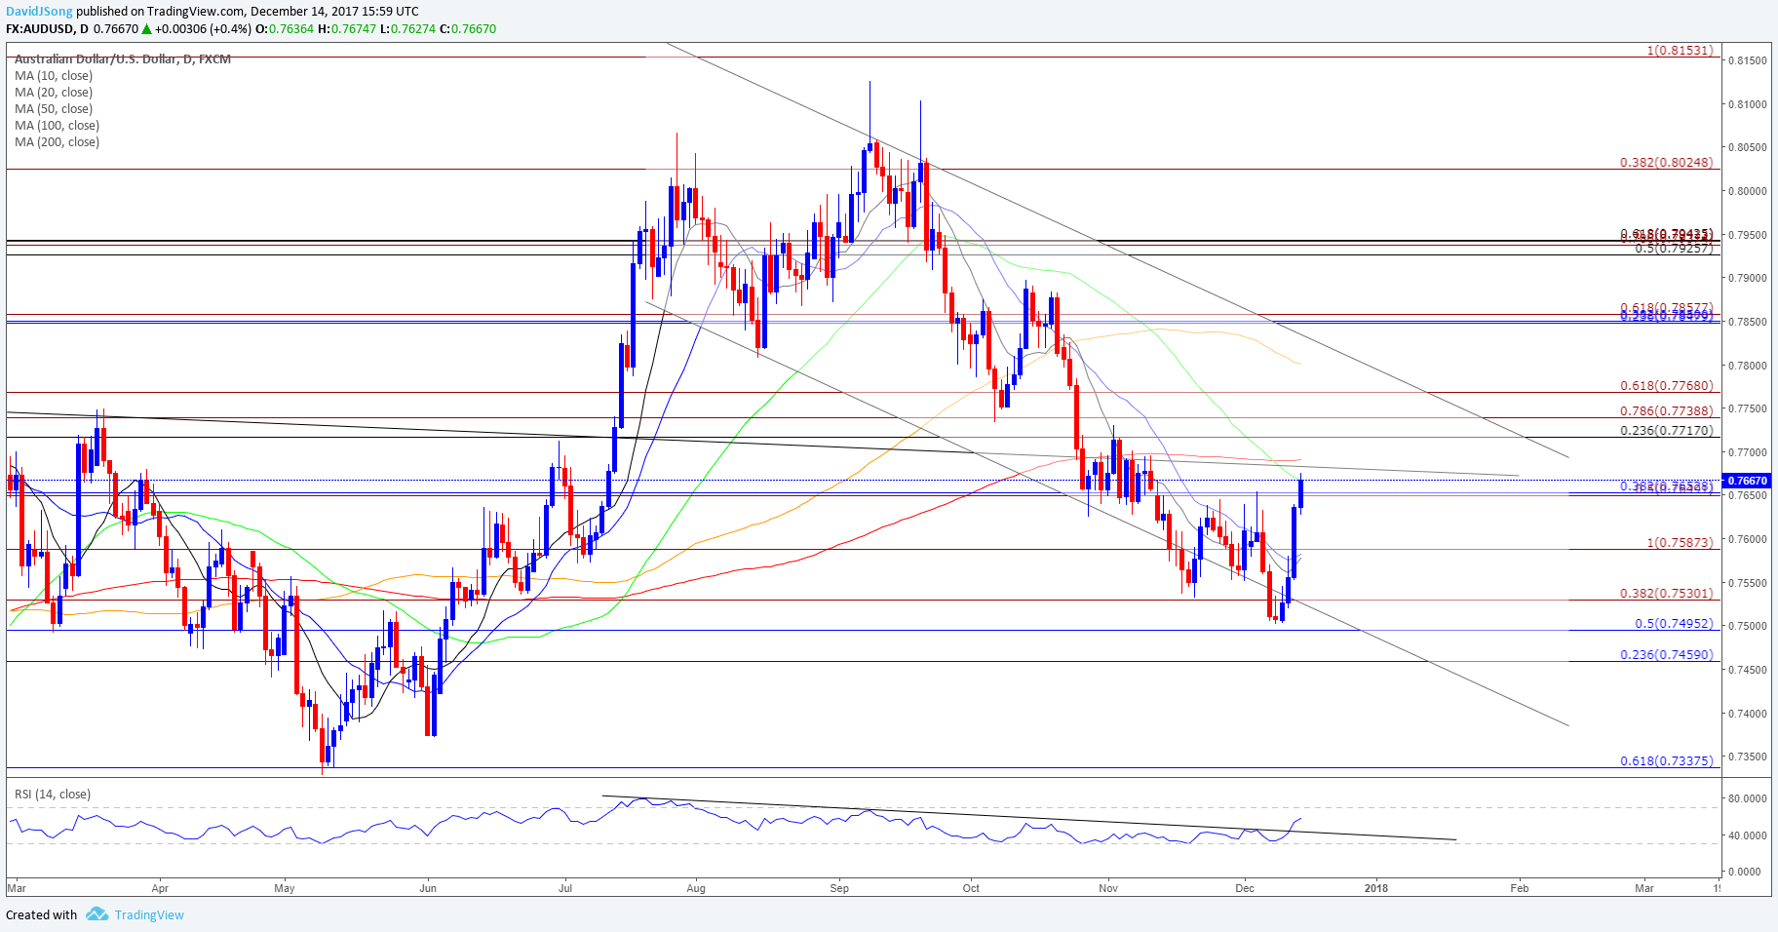
Task: Click the 2018 label on time axis
Action: pos(1376,888)
